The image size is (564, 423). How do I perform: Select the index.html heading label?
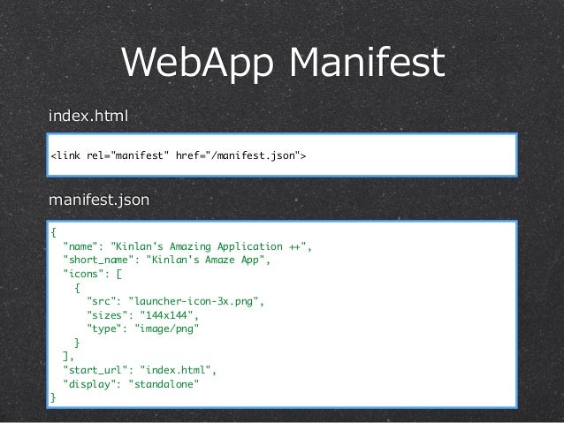tap(88, 116)
